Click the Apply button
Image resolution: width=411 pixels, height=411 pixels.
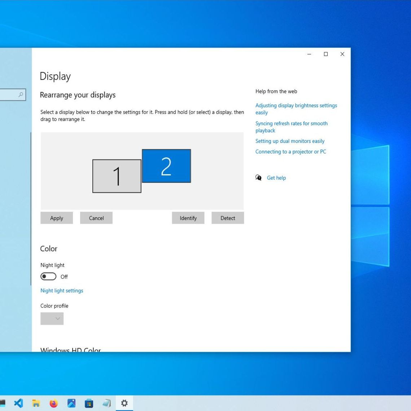coord(57,218)
